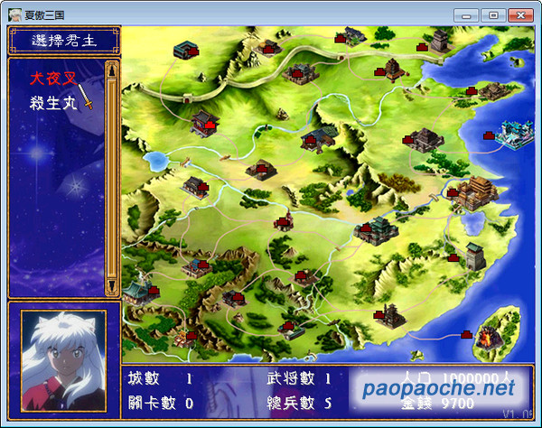This screenshot has height=428, width=542.
Task: Select the dark pagoda city near the southeast shore
Action: coord(391,315)
